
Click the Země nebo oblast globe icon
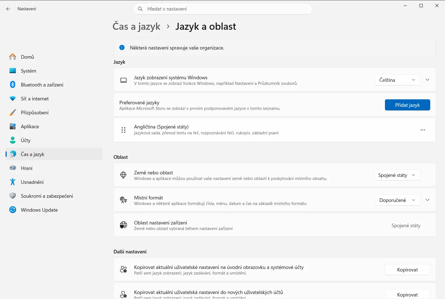[x=123, y=175]
